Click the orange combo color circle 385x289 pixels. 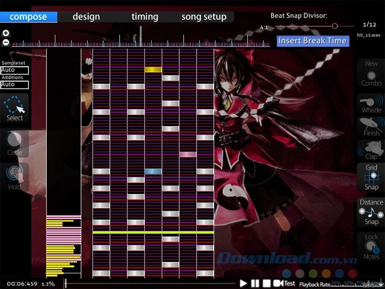(326, 273)
